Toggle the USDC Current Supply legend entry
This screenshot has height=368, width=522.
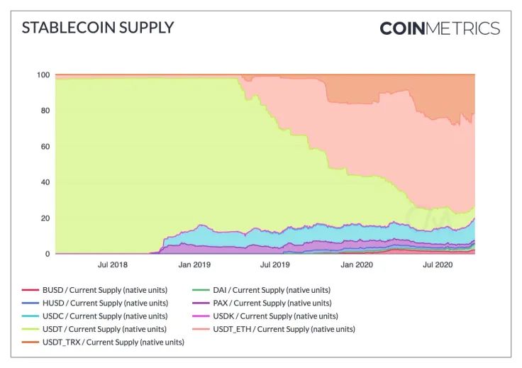[x=95, y=316]
